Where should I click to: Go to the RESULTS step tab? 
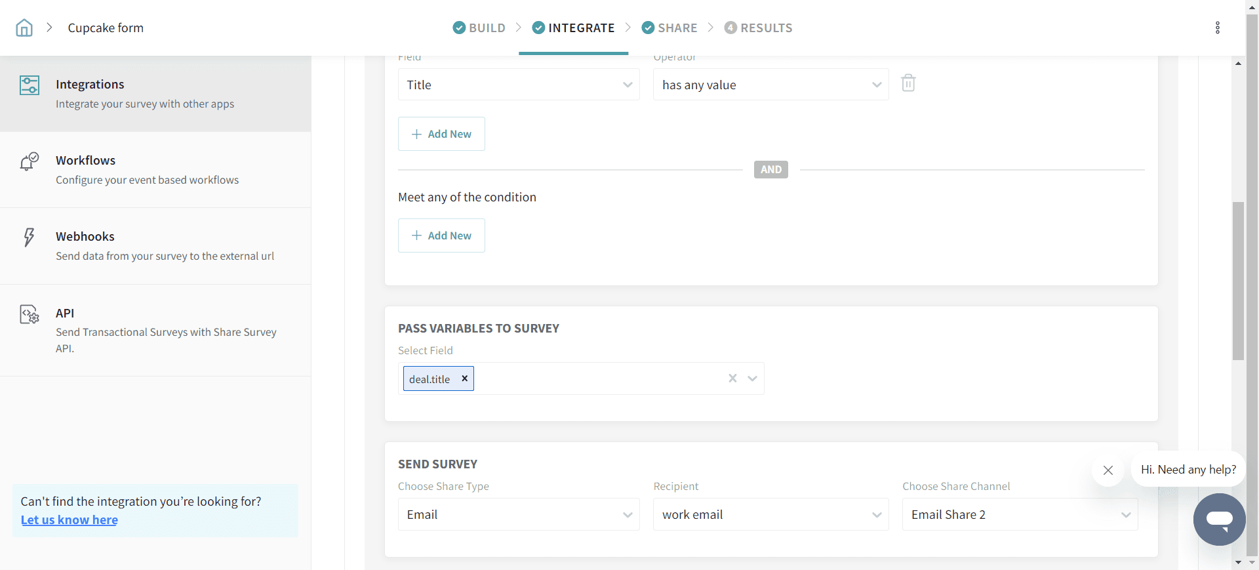pyautogui.click(x=759, y=28)
